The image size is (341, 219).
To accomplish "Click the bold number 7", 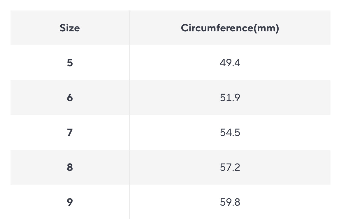I will [70, 132].
